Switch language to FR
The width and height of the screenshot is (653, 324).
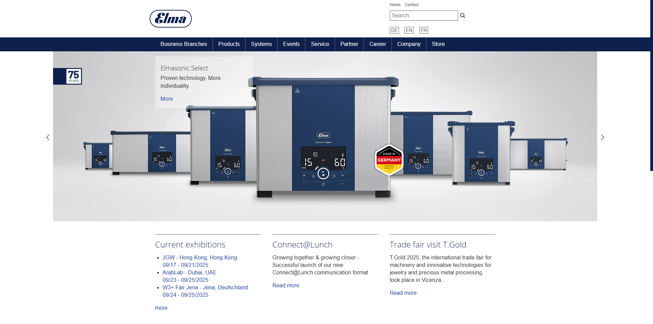click(423, 30)
